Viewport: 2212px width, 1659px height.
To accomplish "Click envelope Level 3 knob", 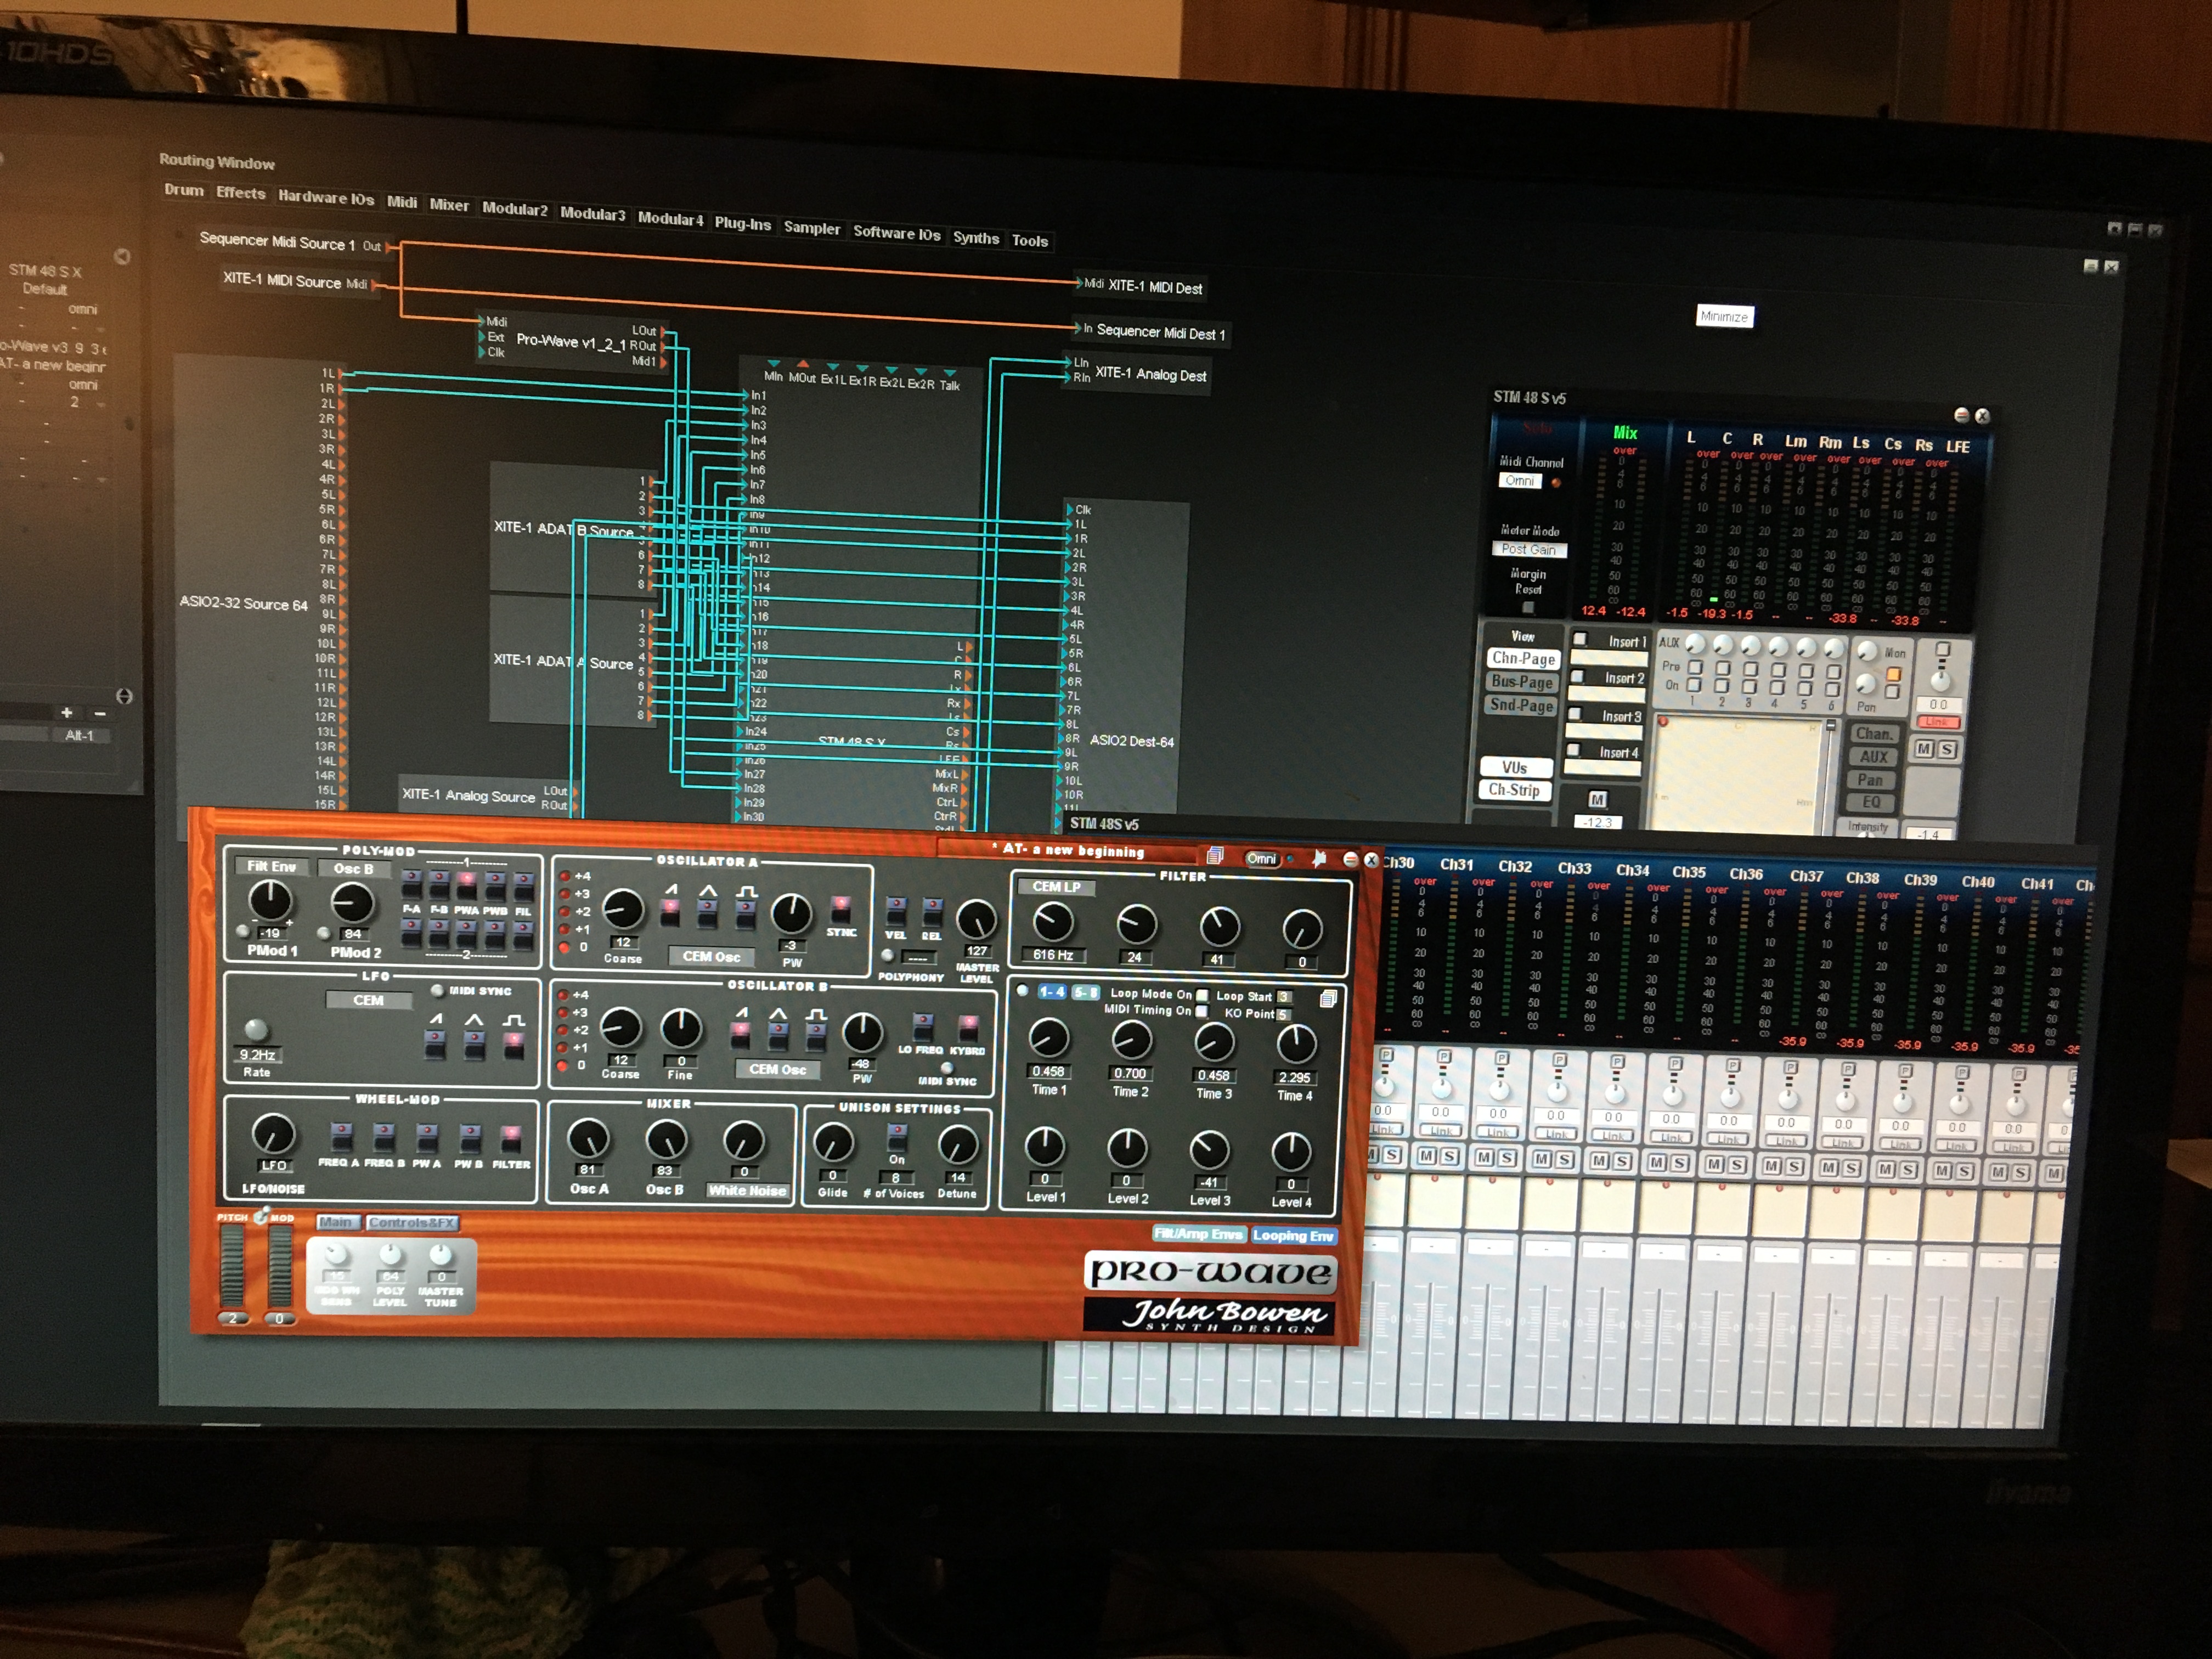I will pyautogui.click(x=1210, y=1150).
